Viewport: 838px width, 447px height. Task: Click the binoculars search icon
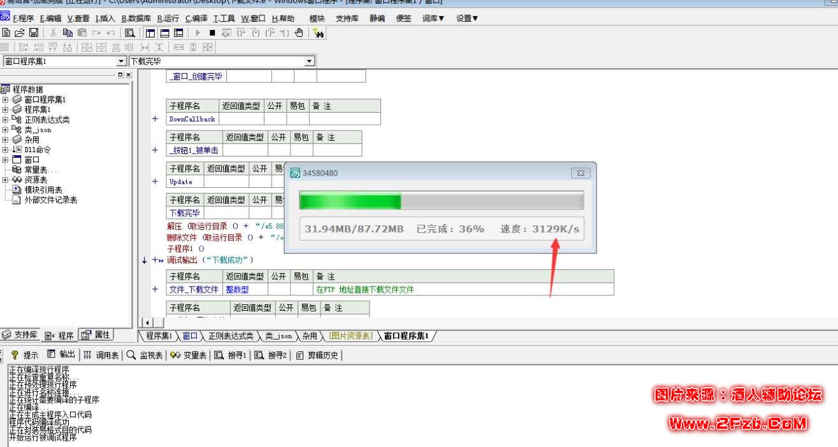coord(319,32)
